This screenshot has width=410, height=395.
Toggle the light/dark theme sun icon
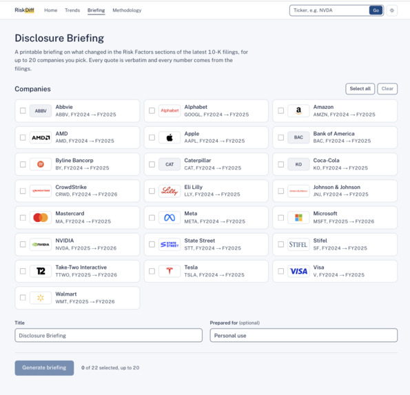click(391, 10)
